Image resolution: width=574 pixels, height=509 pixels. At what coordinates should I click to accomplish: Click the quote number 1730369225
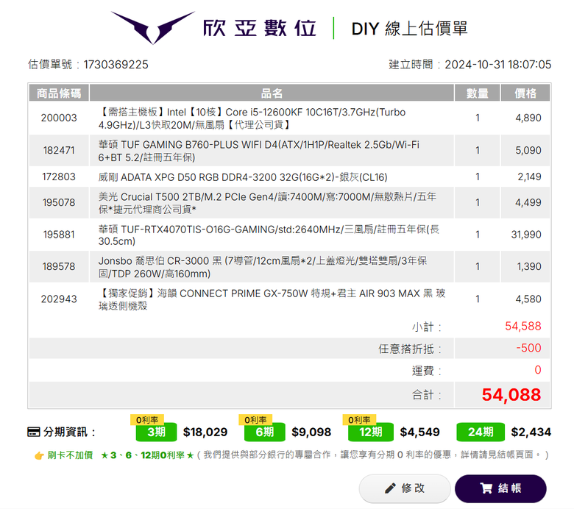(116, 65)
